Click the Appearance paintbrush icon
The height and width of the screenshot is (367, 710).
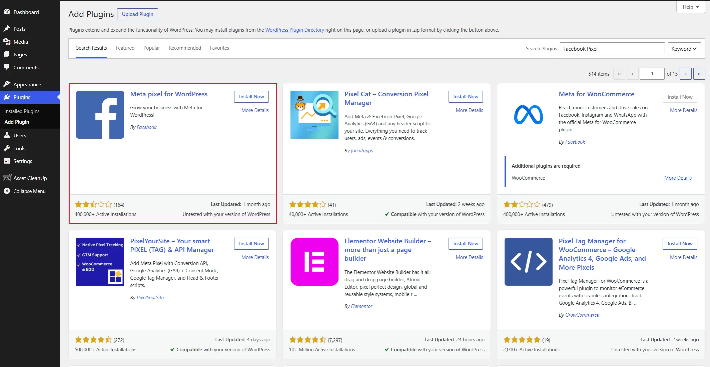point(7,84)
